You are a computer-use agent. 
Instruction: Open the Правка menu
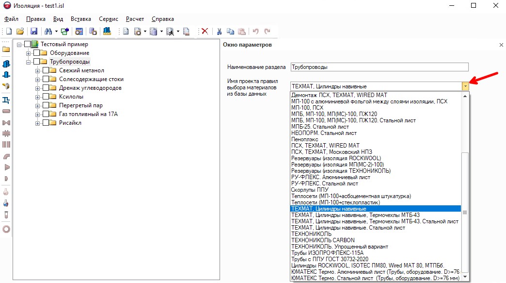click(x=35, y=19)
